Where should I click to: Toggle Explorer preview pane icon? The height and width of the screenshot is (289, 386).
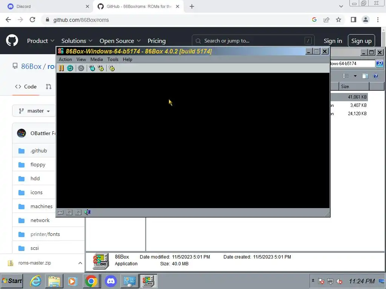pyautogui.click(x=365, y=76)
